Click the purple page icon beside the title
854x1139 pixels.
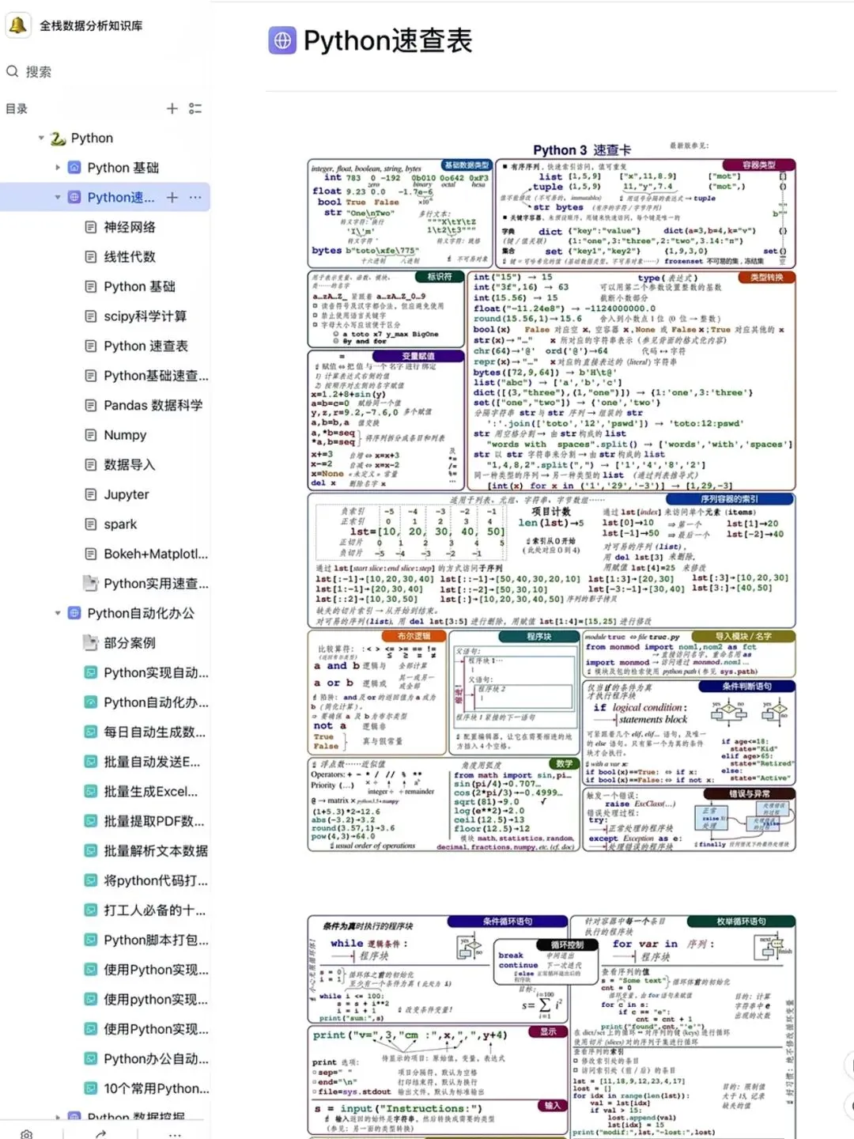[282, 40]
